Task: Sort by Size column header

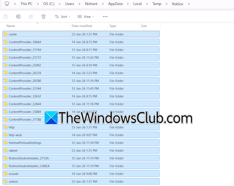Action: (144, 26)
